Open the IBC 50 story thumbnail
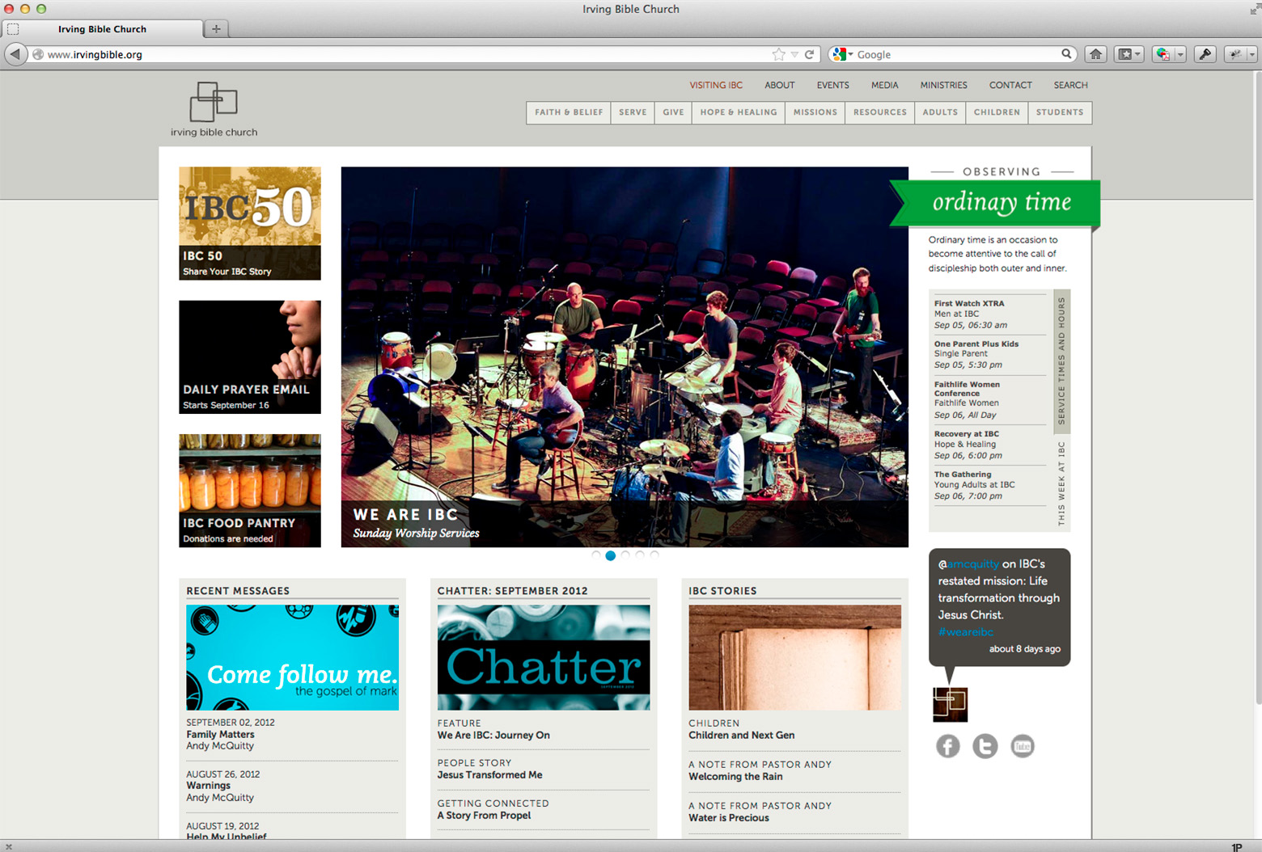 [250, 223]
